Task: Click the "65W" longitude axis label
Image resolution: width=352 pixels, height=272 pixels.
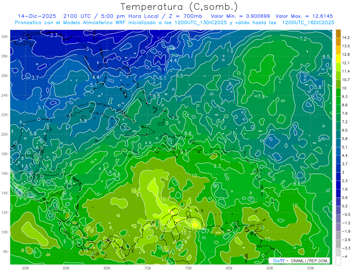Action: click(x=229, y=268)
